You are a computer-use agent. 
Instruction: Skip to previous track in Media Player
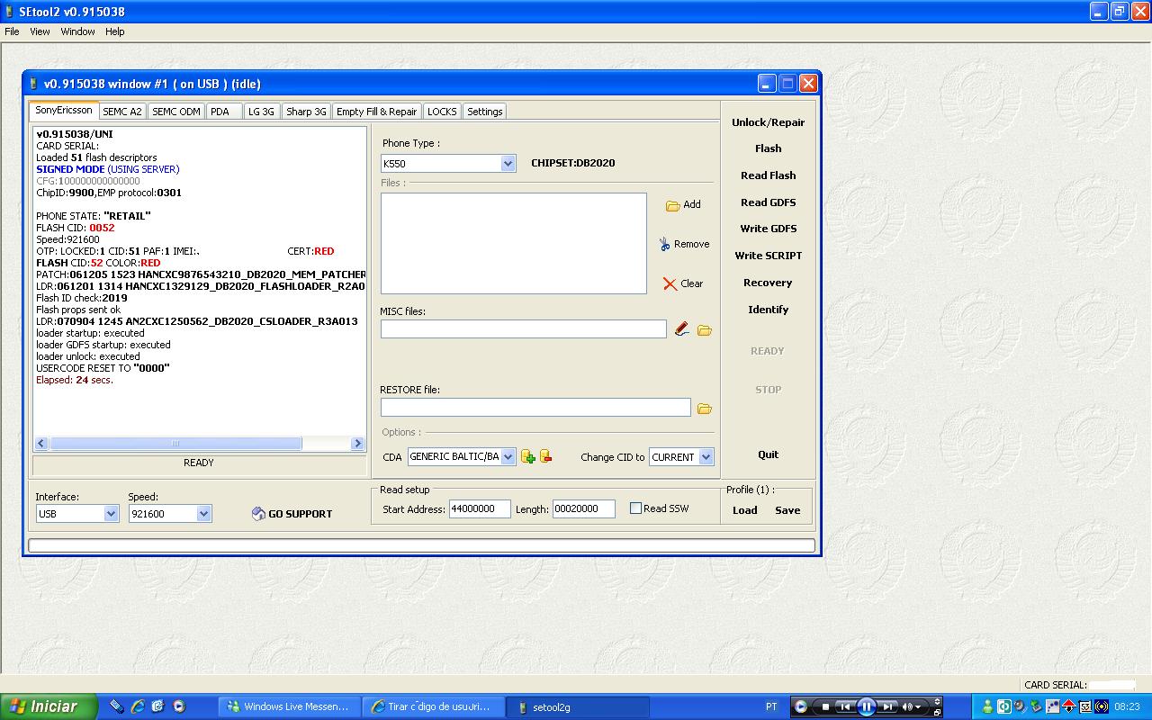tap(845, 706)
